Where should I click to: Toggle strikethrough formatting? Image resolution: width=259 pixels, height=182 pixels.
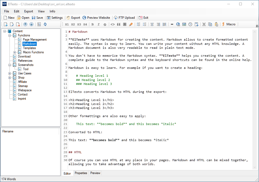coord(105,25)
